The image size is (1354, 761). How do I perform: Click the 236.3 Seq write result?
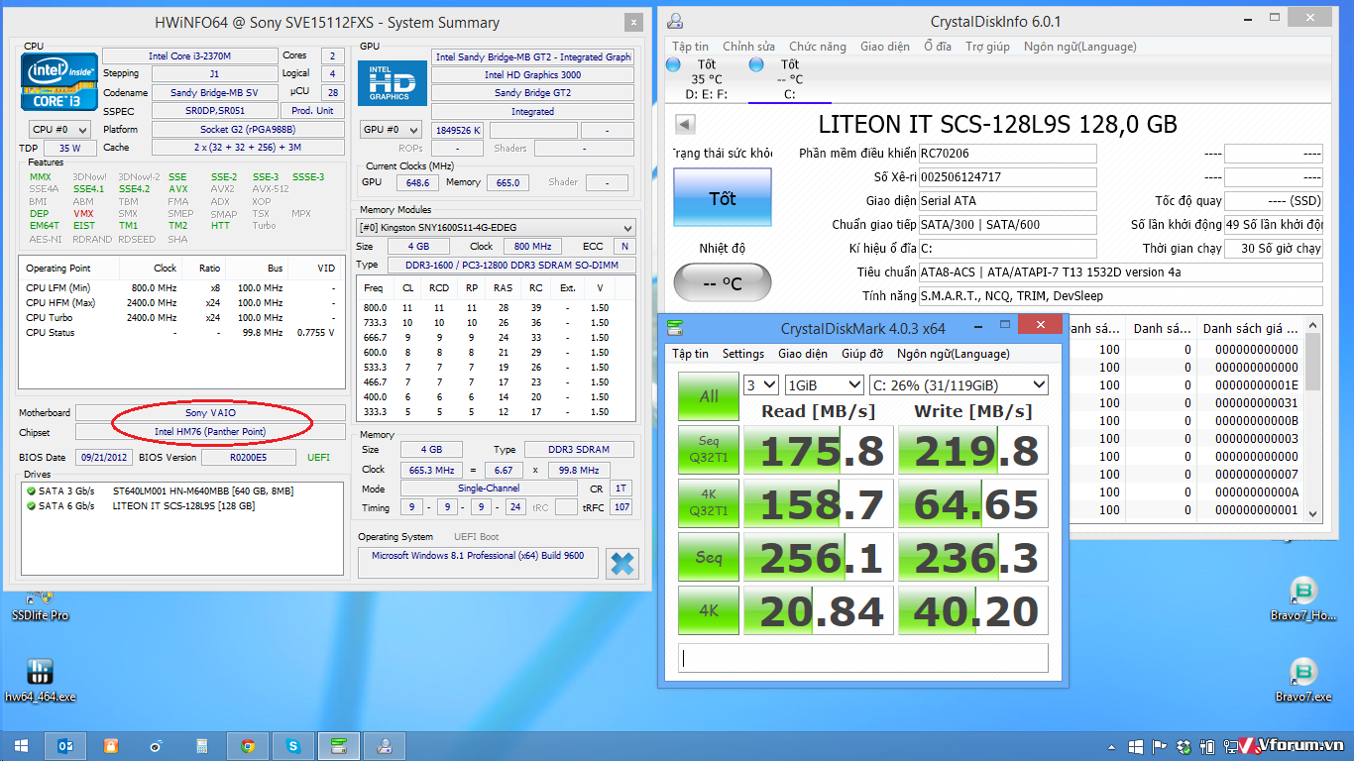973,558
